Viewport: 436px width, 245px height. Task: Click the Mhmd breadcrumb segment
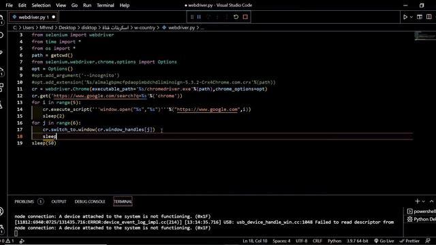coord(46,27)
